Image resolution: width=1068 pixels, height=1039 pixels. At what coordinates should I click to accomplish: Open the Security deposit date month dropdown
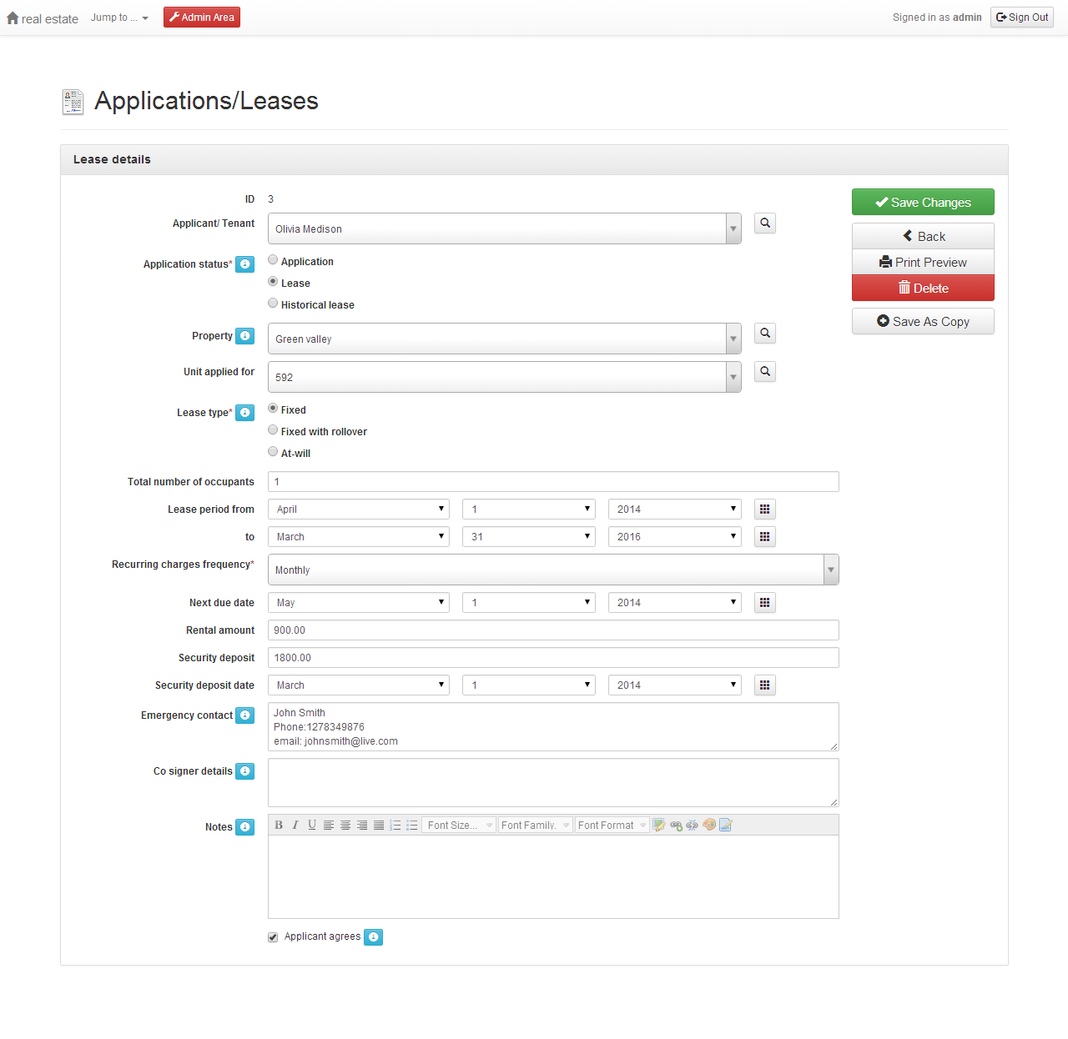click(358, 685)
